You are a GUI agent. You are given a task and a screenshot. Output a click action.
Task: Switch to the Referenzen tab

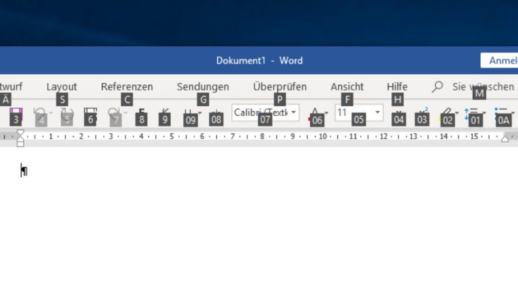point(127,86)
